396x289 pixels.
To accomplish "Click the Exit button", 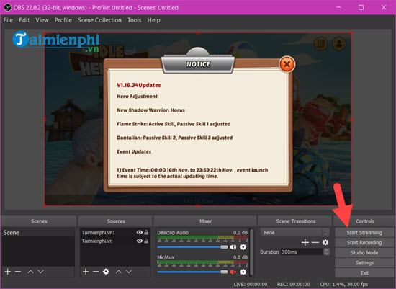I will [364, 273].
